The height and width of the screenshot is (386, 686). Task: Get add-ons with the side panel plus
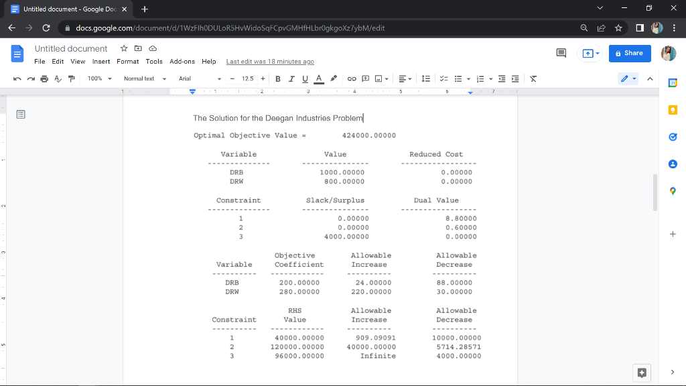click(673, 234)
